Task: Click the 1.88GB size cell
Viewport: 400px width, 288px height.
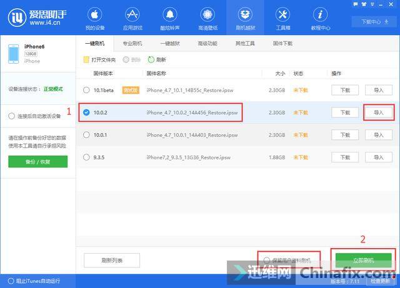Action: click(x=277, y=157)
